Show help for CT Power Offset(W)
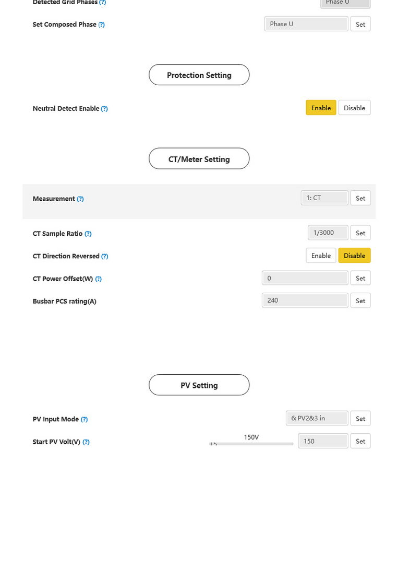Image resolution: width=398 pixels, height=564 pixels. (x=98, y=279)
